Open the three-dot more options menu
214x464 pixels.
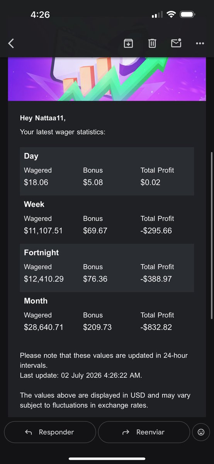pos(200,43)
